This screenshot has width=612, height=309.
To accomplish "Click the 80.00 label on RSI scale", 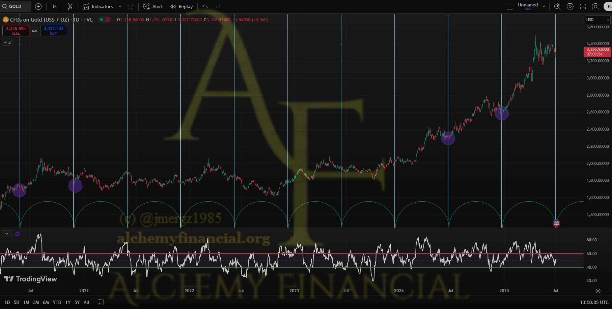I will (591, 240).
